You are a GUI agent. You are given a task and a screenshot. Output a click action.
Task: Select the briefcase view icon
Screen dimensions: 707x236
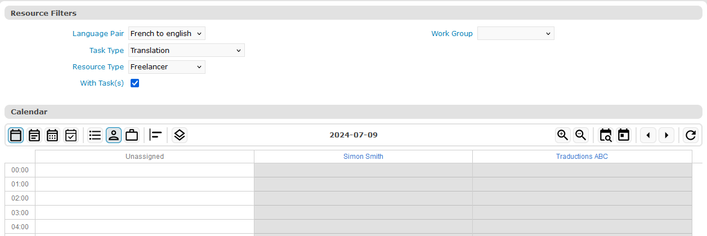pos(132,135)
